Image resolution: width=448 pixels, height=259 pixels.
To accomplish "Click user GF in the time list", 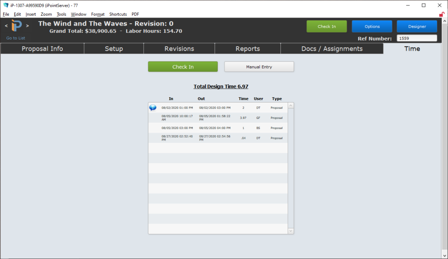I will [258, 118].
